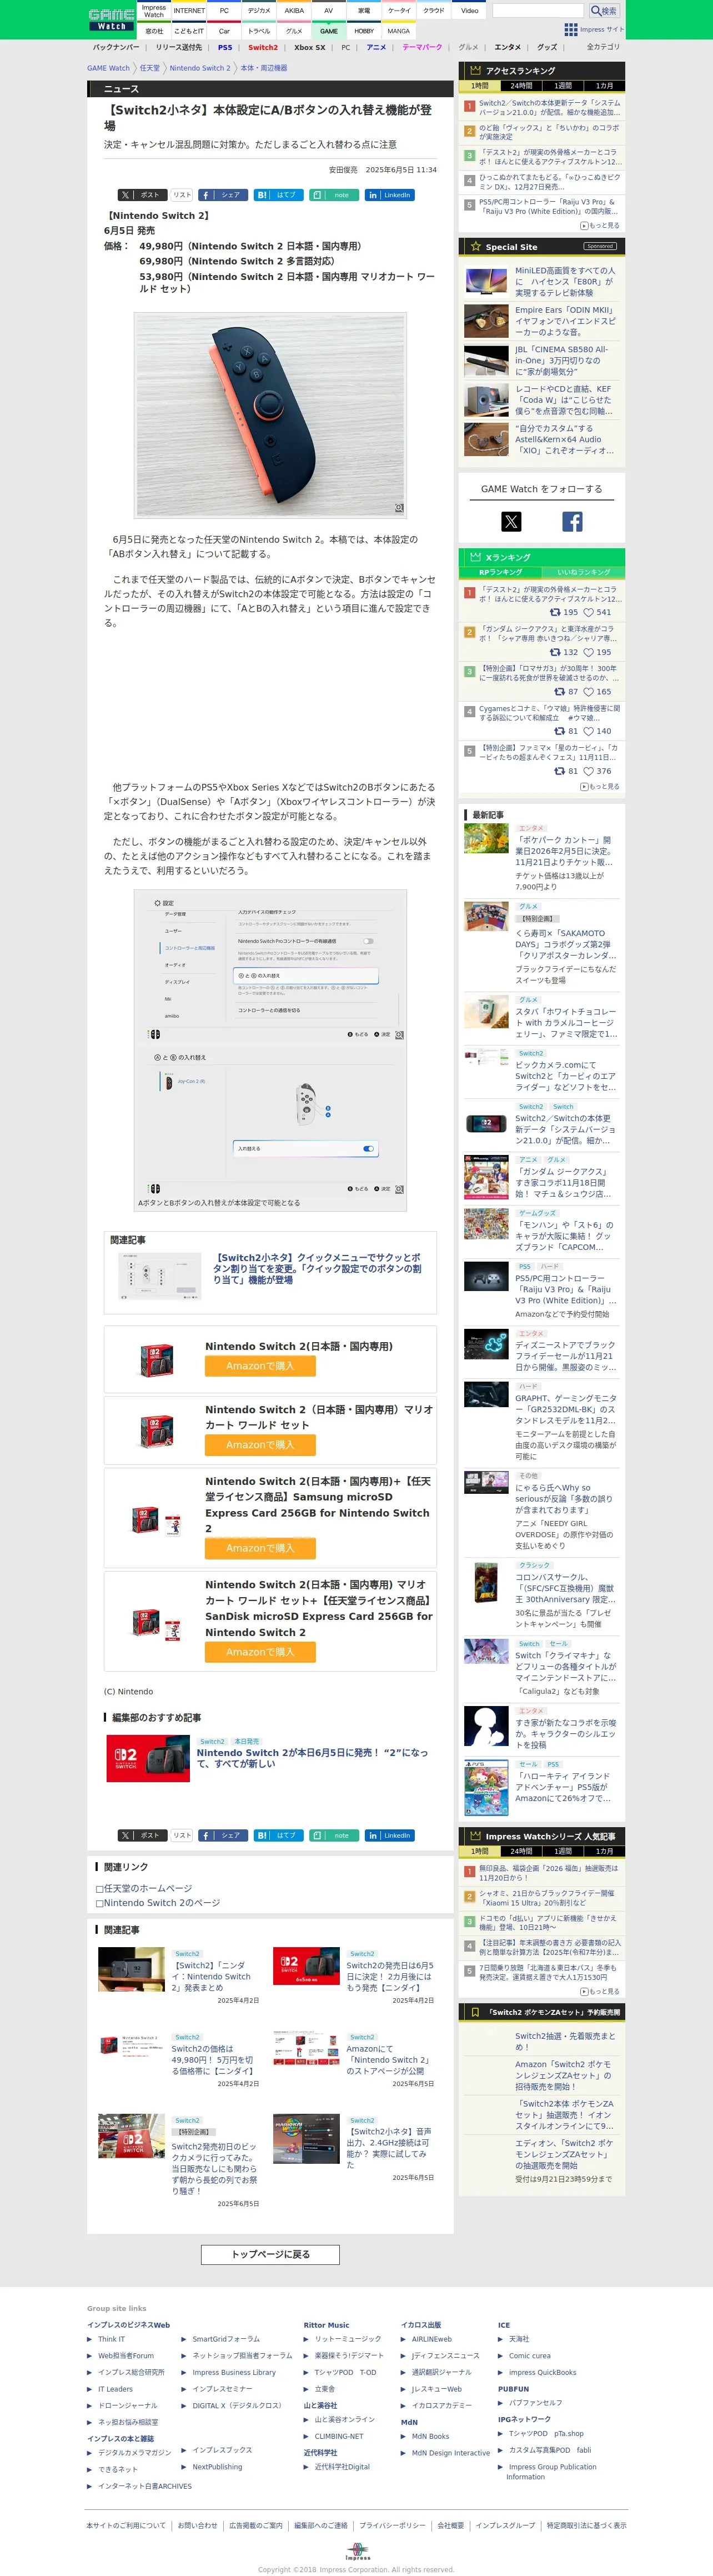Open the Switch2 navigation menu item

coord(263,47)
